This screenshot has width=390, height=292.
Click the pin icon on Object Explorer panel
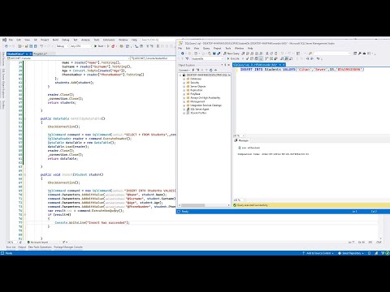coord(225,65)
